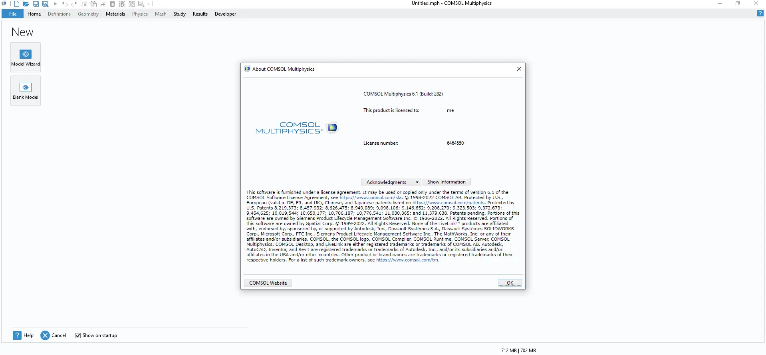Expand the quick access toolbar customize arrow
Viewport: 766px width, 355px height.
pos(148,4)
